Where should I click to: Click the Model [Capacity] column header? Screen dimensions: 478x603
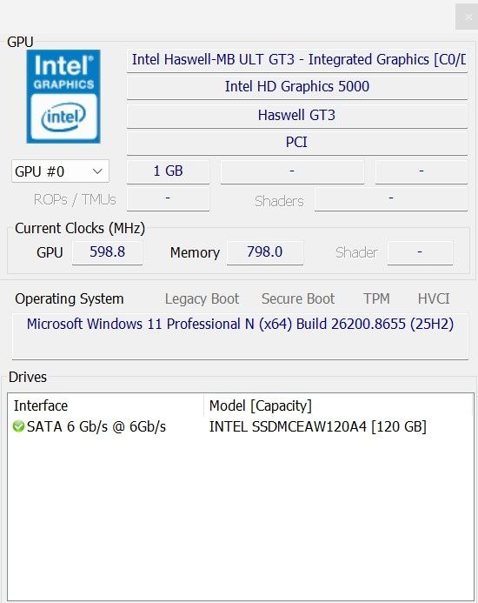338,405
